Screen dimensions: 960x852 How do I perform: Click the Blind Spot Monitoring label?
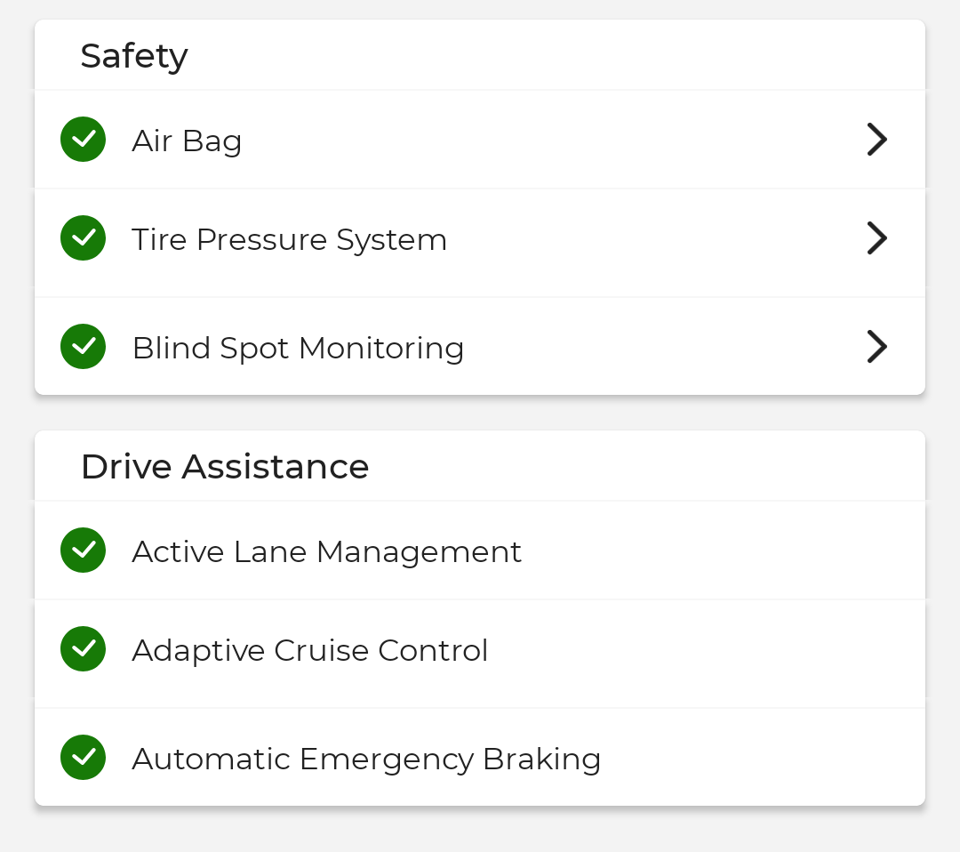pos(298,348)
